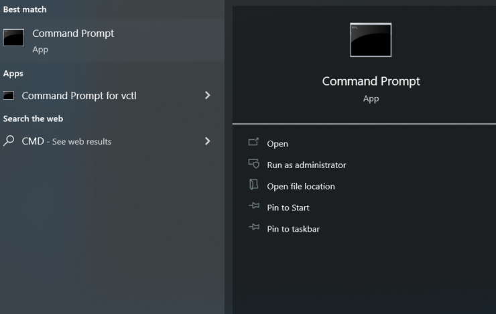This screenshot has width=496, height=314.
Task: Click the shield icon for Run as administrator
Action: coord(253,164)
